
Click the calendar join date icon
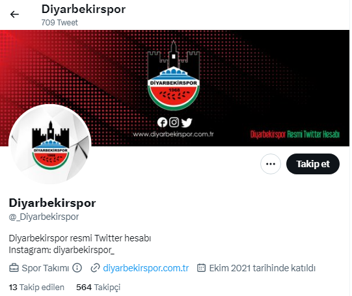tap(201, 268)
